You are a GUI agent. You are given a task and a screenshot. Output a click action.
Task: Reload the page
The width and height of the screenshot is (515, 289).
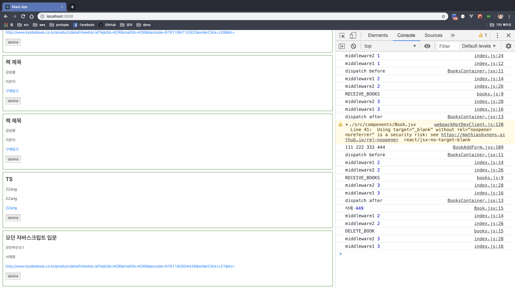coord(23,16)
